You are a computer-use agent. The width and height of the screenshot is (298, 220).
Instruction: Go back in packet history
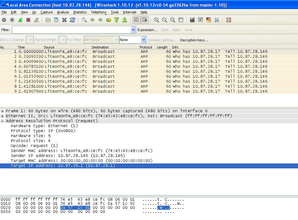pos(92,20)
